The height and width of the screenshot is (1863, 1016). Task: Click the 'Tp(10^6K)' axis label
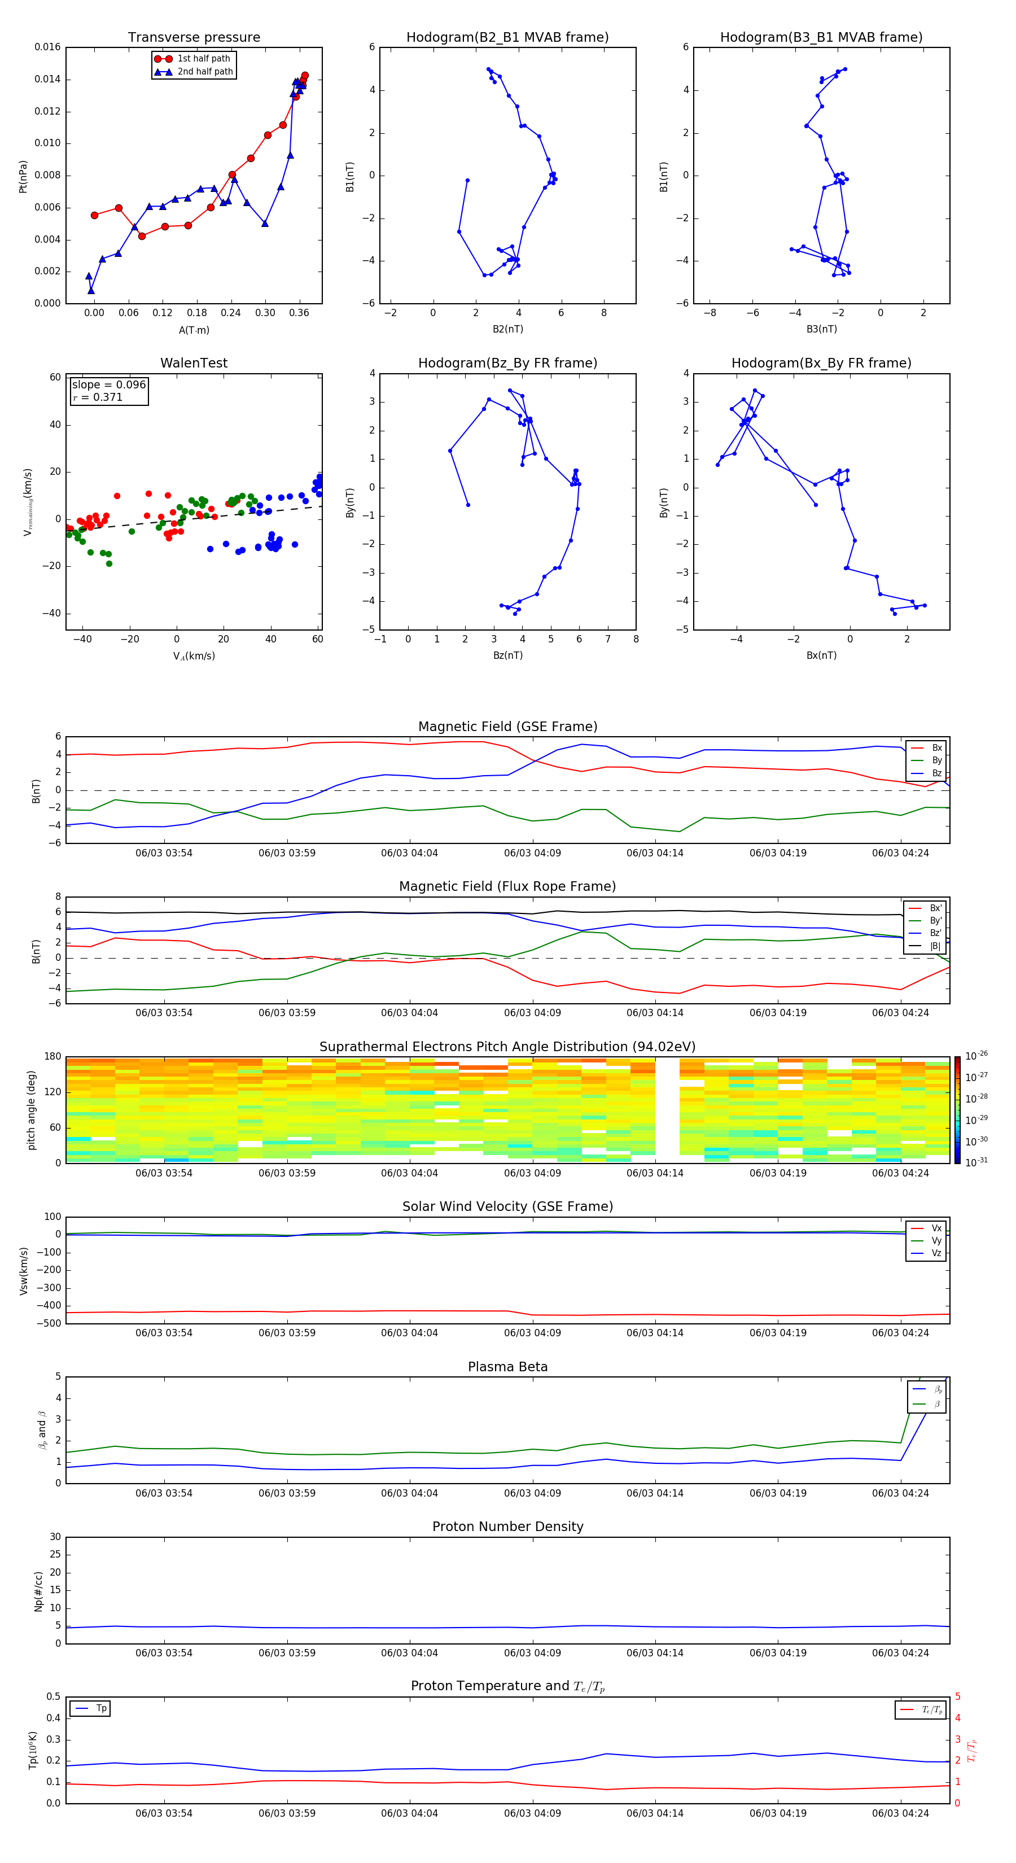pos(33,1750)
